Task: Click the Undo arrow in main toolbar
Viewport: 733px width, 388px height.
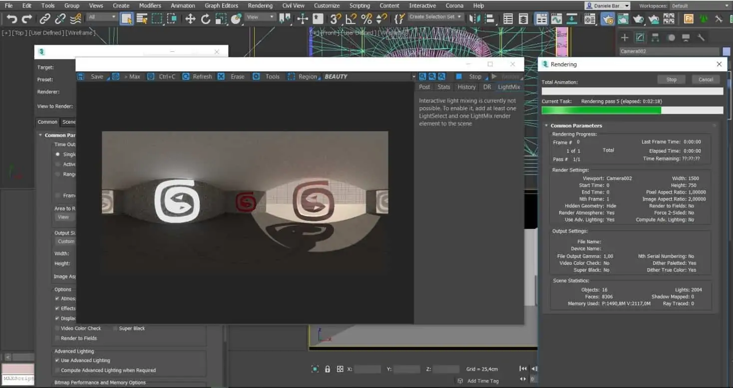Action: pos(11,19)
